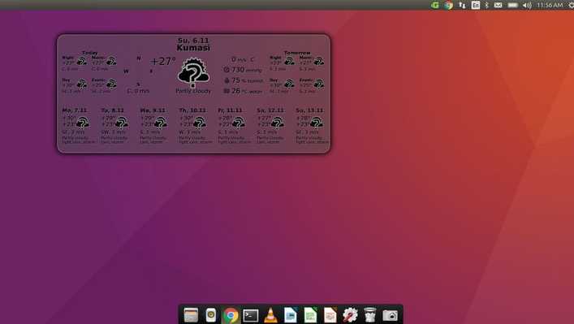Select the Fr, 11.11 forecast day

click(230, 110)
